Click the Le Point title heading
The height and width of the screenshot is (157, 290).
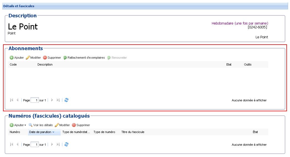[x=23, y=27]
